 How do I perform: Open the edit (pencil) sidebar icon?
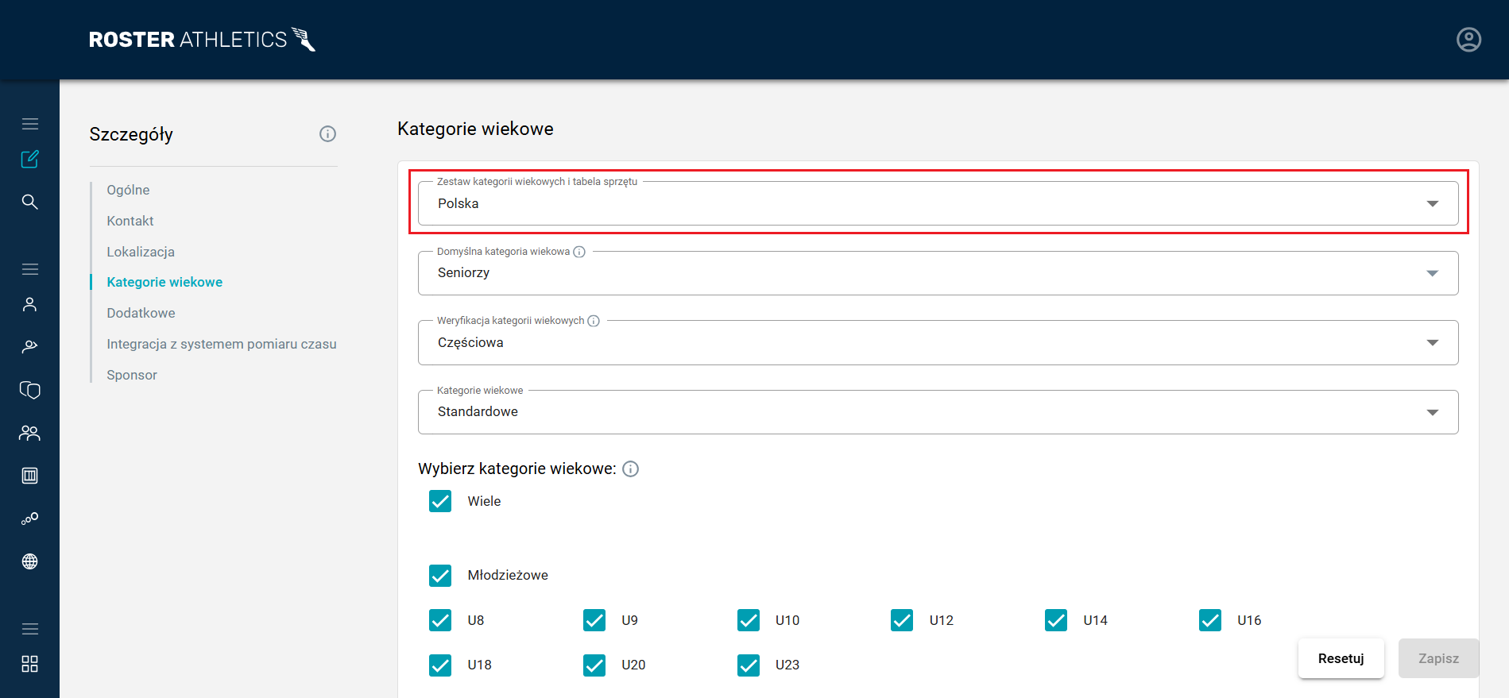[29, 160]
